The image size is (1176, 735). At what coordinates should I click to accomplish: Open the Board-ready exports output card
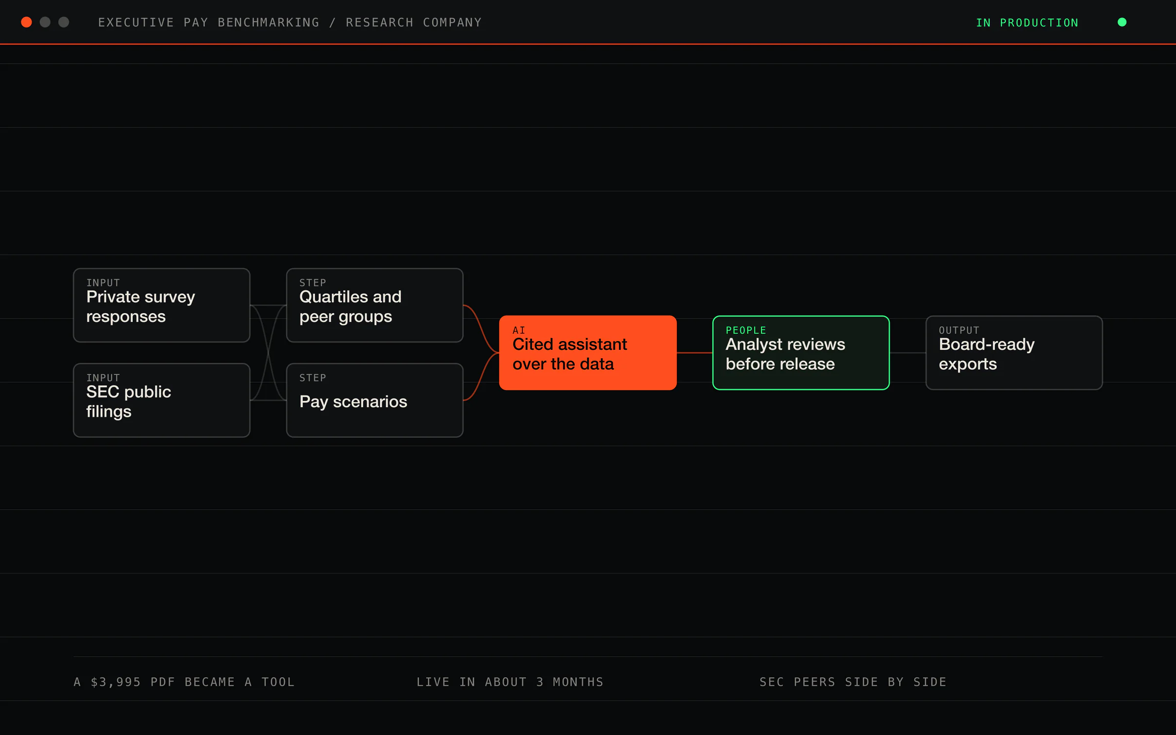coord(1014,353)
